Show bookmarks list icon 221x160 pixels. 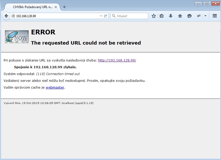tap(162, 16)
